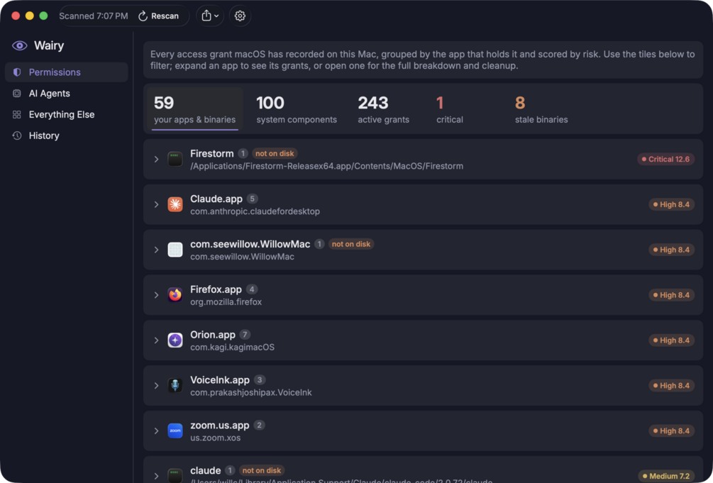Click the claude row's not on disk tag

point(262,471)
